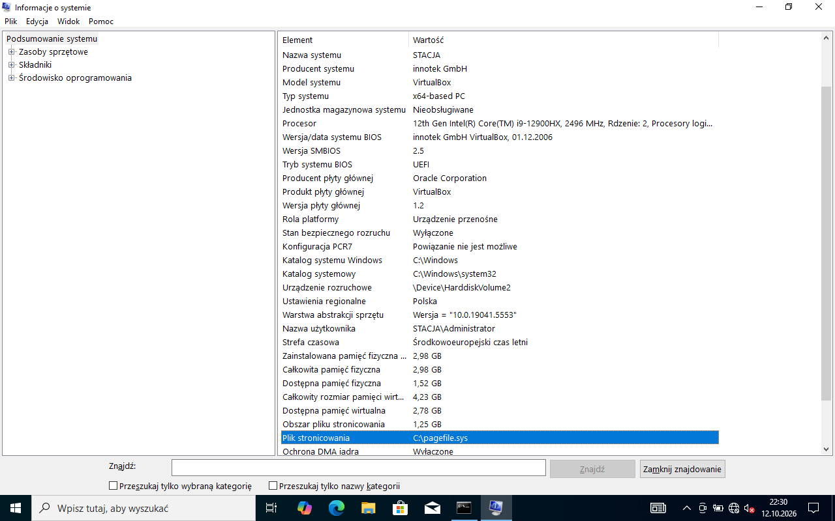Click the scroll up arrow of details list
The height and width of the screenshot is (521, 835).
point(827,38)
